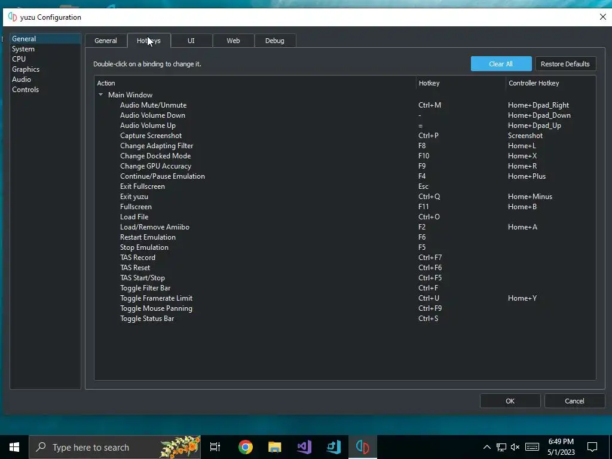Confirm with the OK button
This screenshot has width=612, height=459.
tap(510, 401)
